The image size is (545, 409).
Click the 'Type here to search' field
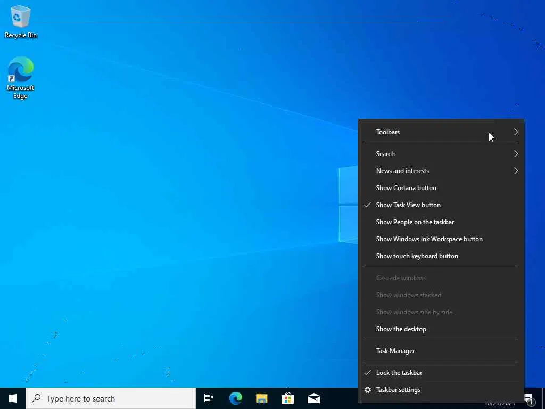[111, 398]
